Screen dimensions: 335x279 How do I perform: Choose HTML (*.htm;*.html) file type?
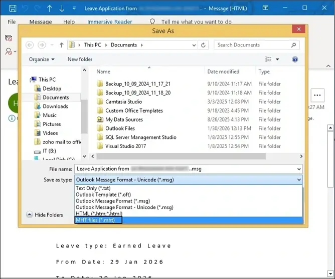[x=189, y=213]
